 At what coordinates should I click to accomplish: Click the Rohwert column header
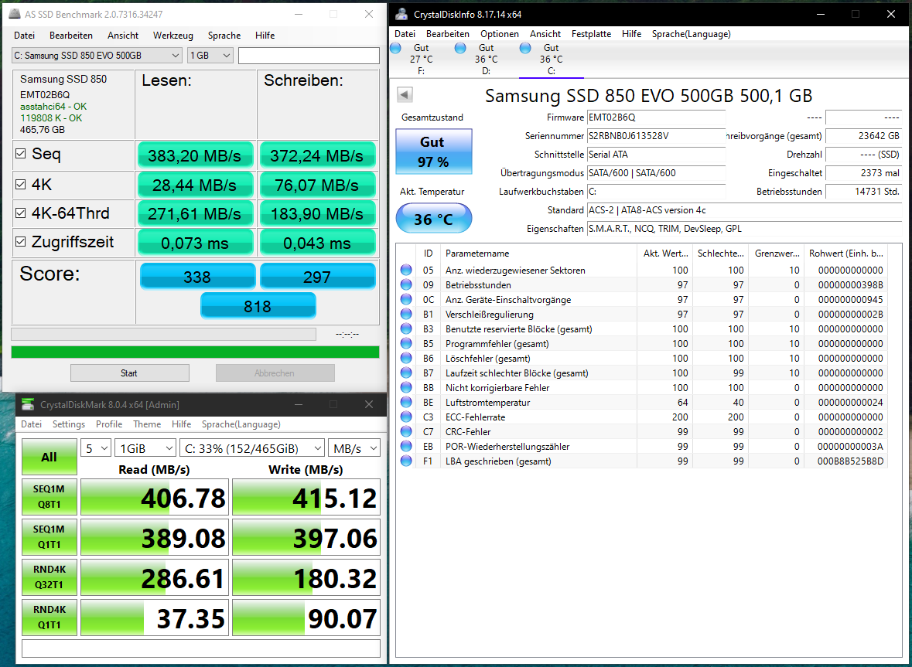point(846,254)
